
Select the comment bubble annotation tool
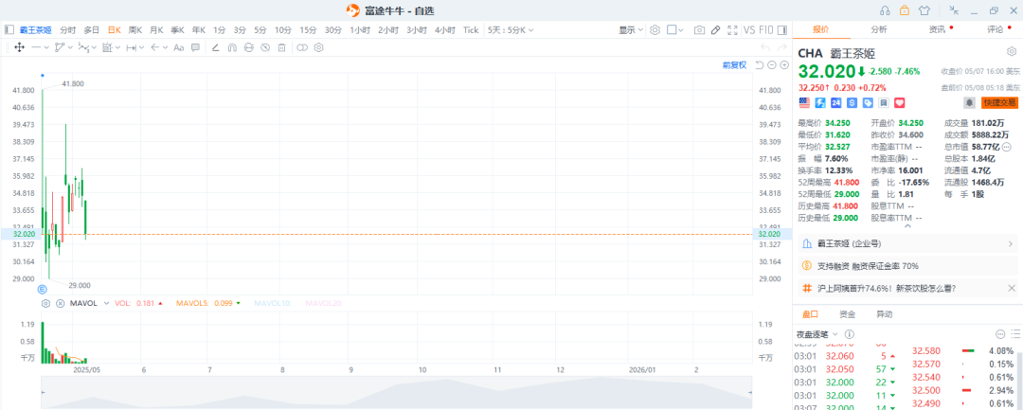(x=195, y=47)
